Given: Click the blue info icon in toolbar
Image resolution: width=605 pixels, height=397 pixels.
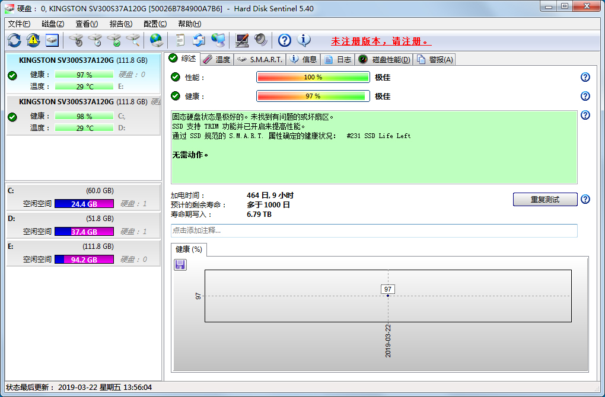Looking at the screenshot, I should click(x=304, y=40).
